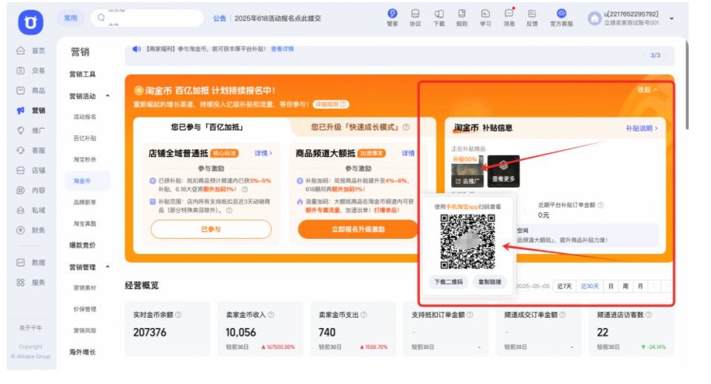Click 去推广 product thumbnail
Viewport: 711px width, 384px height.
pos(468,171)
